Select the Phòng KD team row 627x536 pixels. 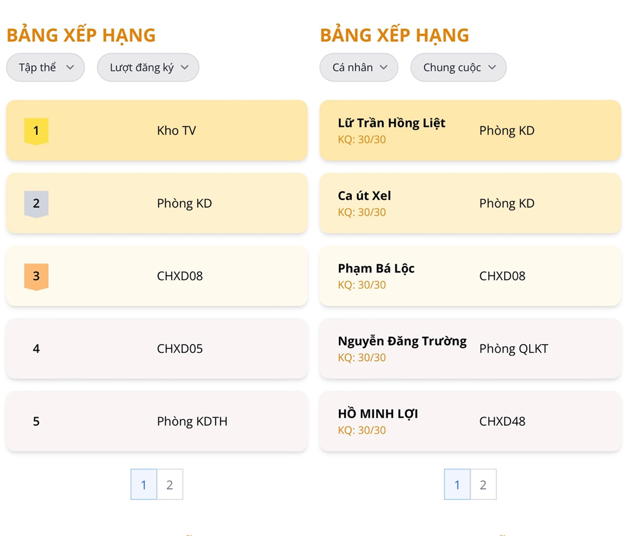coord(157,203)
